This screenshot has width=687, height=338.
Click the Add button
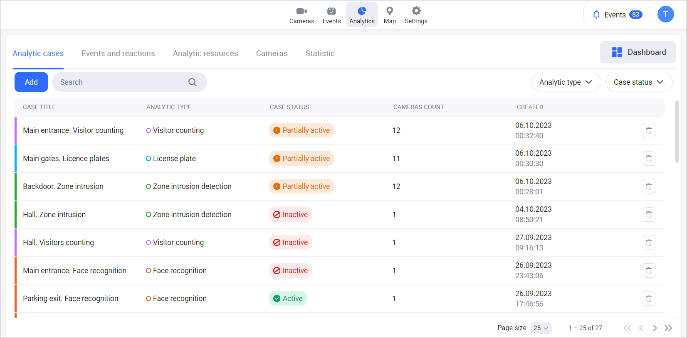[31, 82]
